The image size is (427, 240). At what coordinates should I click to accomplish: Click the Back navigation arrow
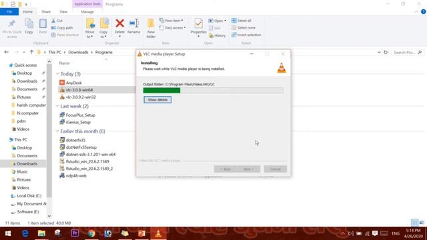[x=7, y=52]
